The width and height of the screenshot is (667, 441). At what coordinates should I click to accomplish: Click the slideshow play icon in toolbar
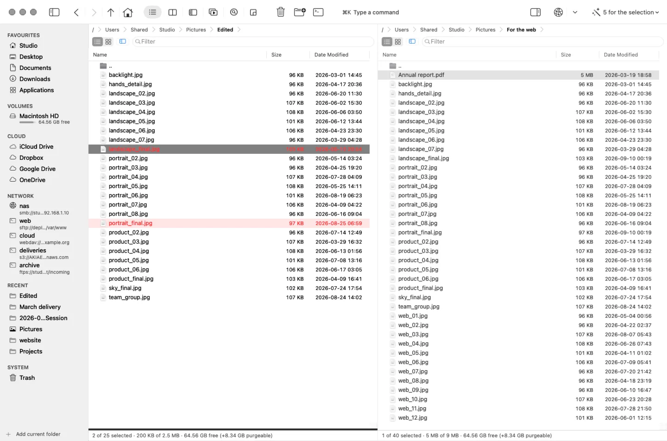click(x=213, y=13)
